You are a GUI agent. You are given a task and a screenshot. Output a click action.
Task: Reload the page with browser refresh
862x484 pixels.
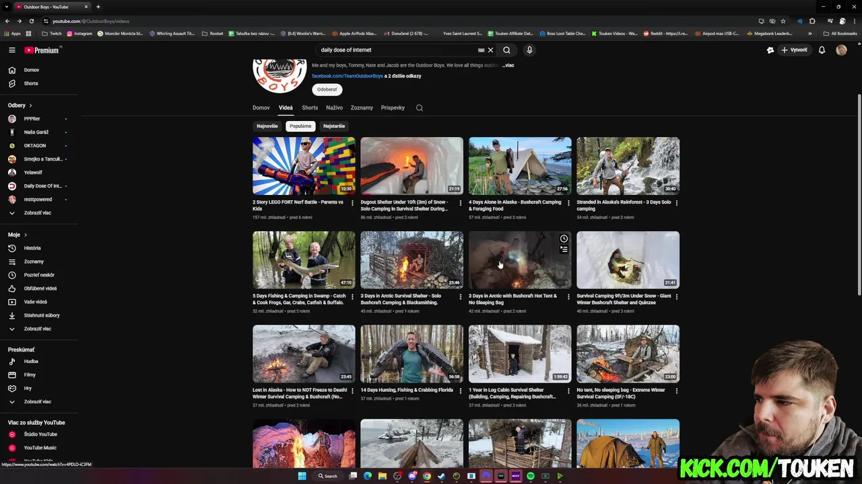[x=31, y=21]
